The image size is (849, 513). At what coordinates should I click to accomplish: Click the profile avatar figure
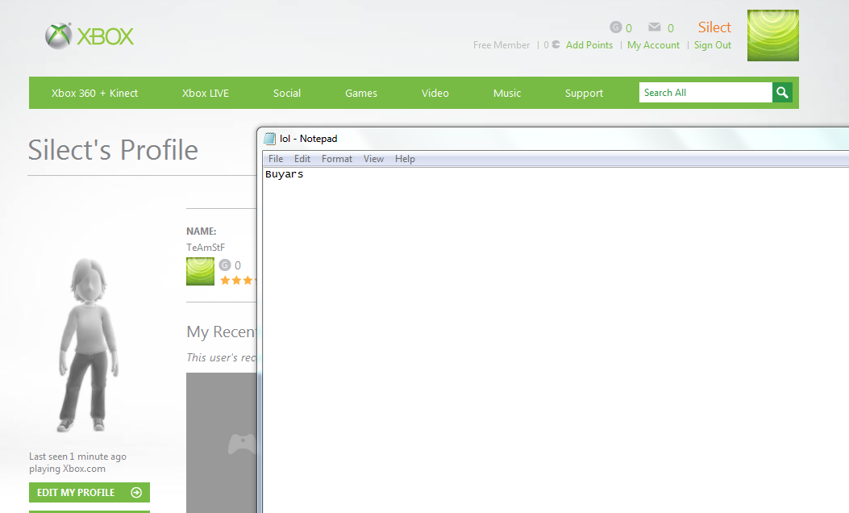pyautogui.click(x=88, y=345)
